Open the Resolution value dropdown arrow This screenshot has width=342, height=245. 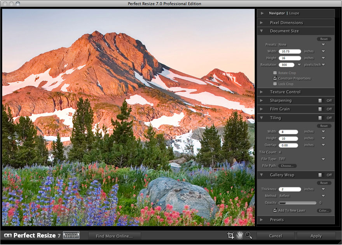click(299, 65)
